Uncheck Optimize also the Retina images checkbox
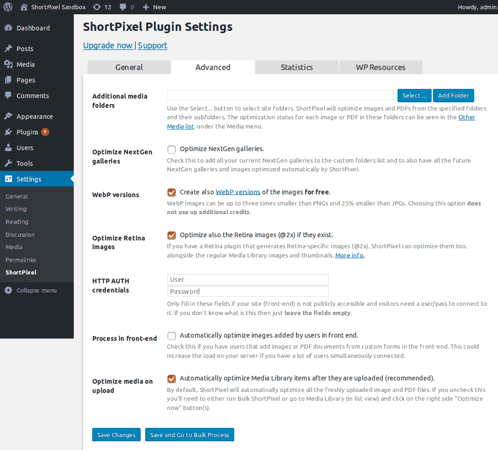 pos(172,235)
